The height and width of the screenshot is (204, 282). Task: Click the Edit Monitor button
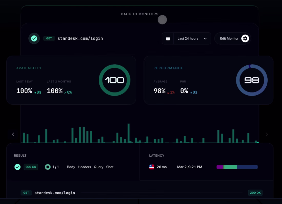pyautogui.click(x=233, y=38)
